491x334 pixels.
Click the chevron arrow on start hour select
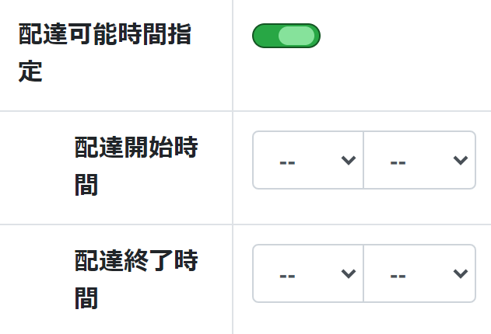coord(349,160)
